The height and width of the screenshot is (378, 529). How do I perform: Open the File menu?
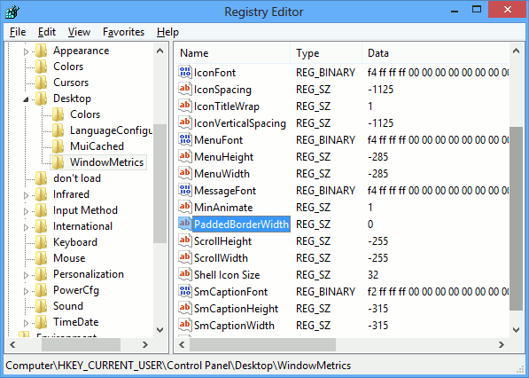[x=18, y=32]
